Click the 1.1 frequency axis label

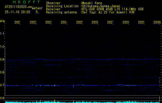tap(2, 34)
